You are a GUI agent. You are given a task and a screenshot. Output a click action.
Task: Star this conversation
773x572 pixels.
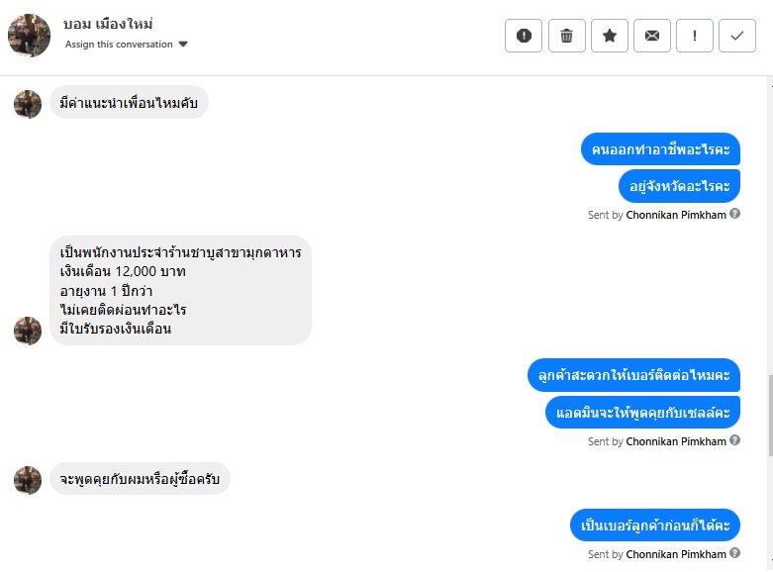tap(610, 36)
